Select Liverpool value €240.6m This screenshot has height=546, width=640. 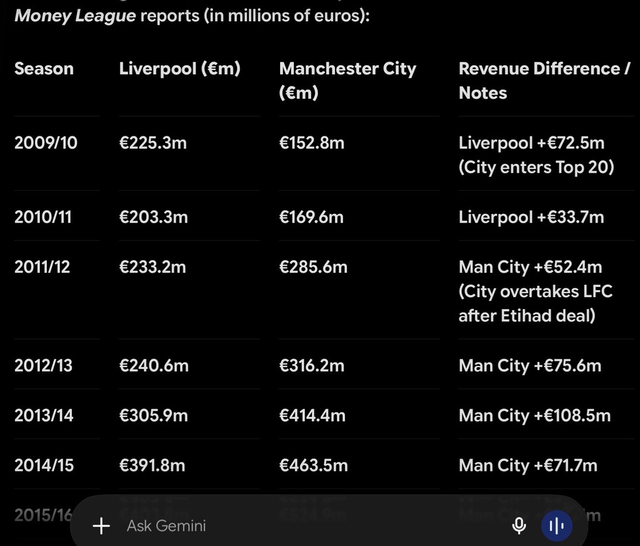click(154, 366)
